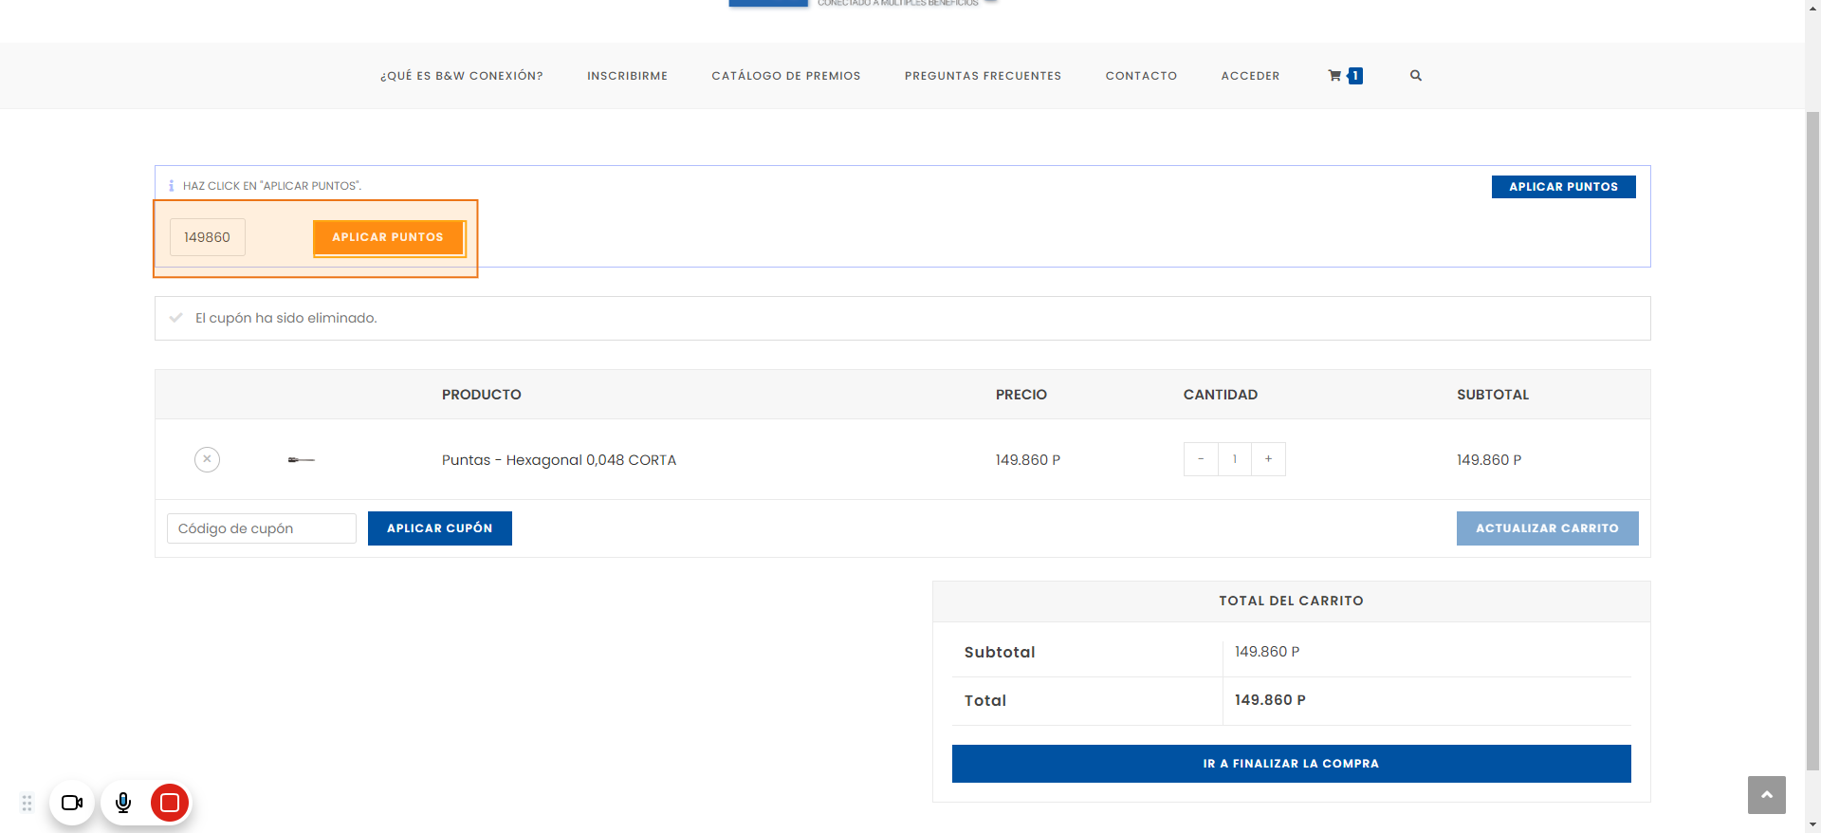
Task: Grab the recorder widget drag handle
Action: [27, 803]
